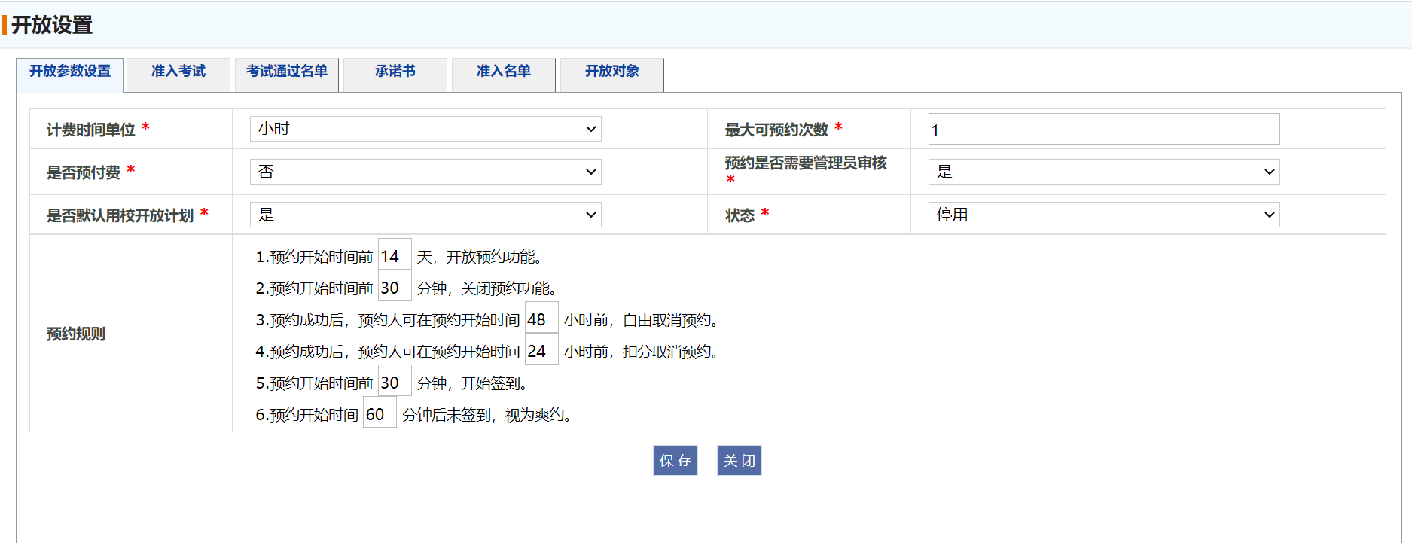
Task: Click the 48 hours field for free cancellation
Action: click(541, 320)
